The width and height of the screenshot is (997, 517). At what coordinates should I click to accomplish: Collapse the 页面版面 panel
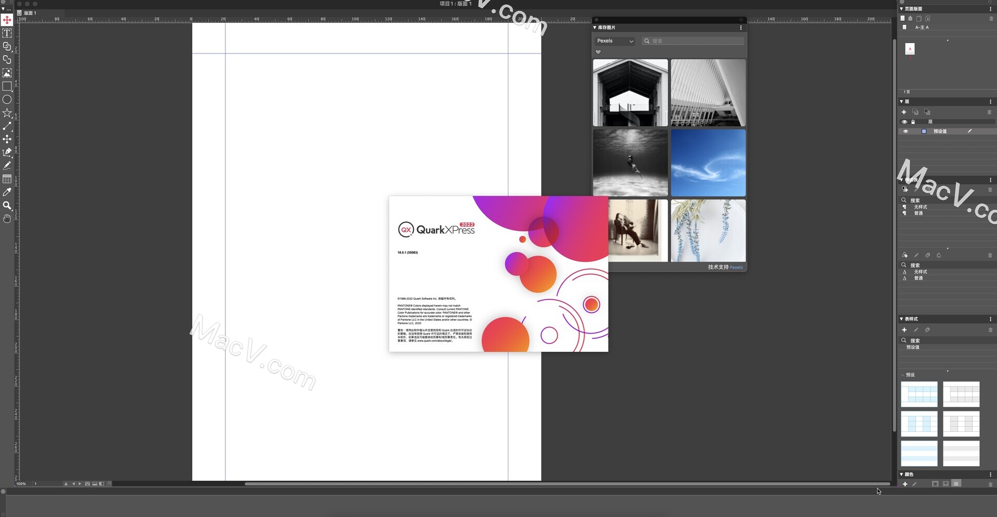coord(901,9)
